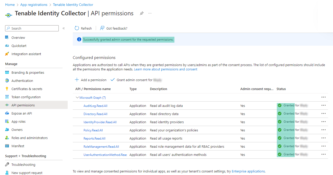Collapse the Microsoft Graph (7) group
The width and height of the screenshot is (333, 175).
77,97
